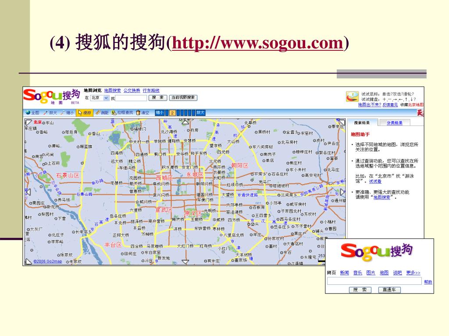449x336 pixels.
Task: Click the 缩小 end of the zoom level bar
Action: (160, 113)
